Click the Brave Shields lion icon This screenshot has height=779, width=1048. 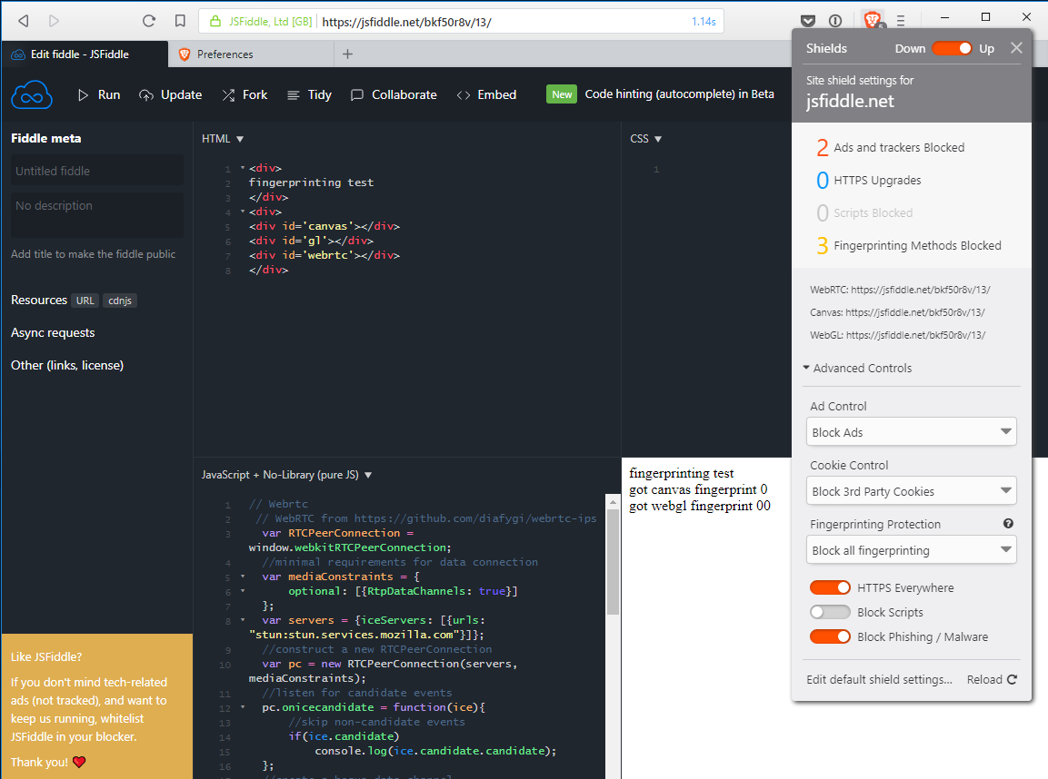pyautogui.click(x=873, y=20)
